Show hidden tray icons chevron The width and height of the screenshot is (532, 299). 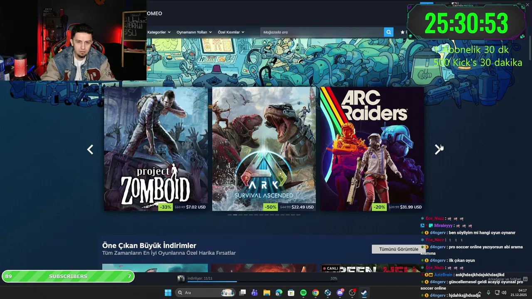click(x=480, y=293)
